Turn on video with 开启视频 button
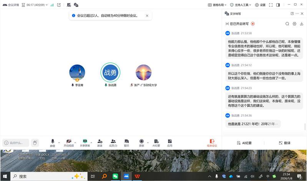Image resolution: width=307 pixels, height=181 pixels. point(68,142)
